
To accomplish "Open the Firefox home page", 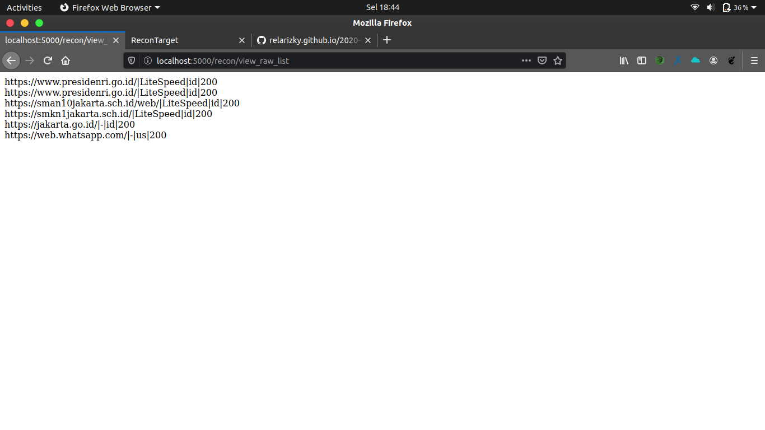I will pos(66,60).
